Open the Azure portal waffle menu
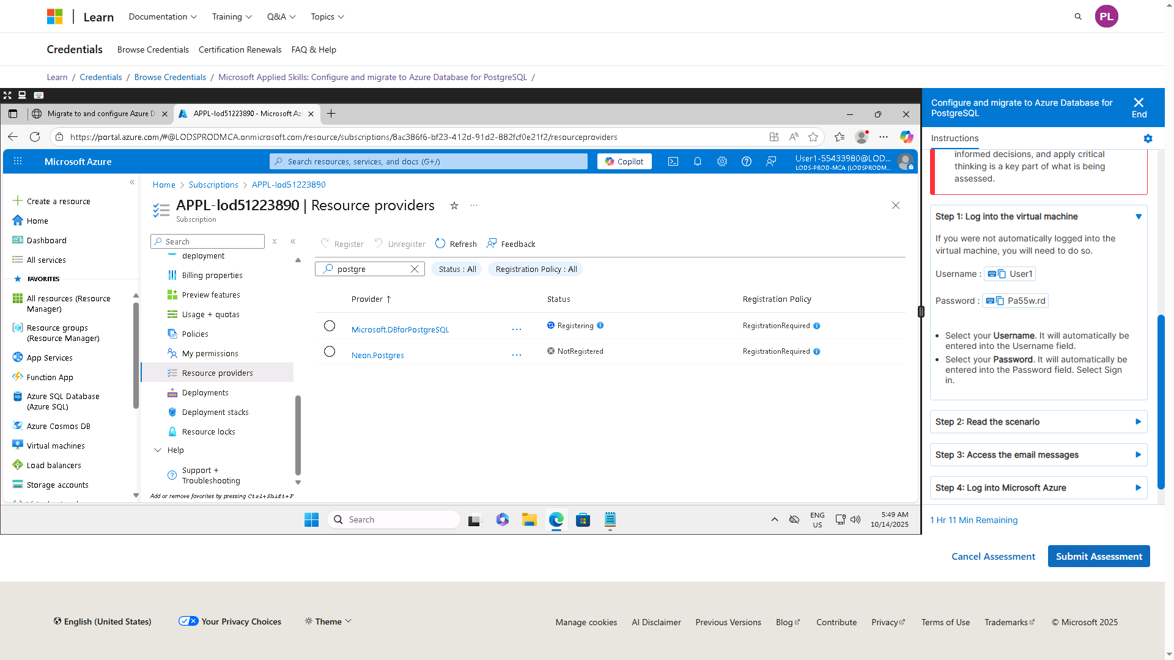The height and width of the screenshot is (660, 1174). 18,161
